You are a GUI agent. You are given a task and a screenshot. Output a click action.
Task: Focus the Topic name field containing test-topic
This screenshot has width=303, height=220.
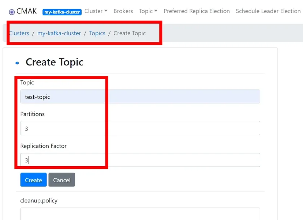[140, 97]
